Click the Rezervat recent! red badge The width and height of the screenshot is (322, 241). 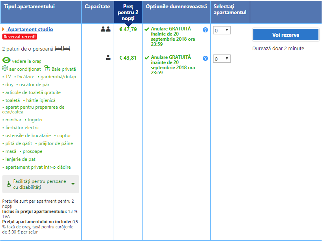pyautogui.click(x=20, y=37)
